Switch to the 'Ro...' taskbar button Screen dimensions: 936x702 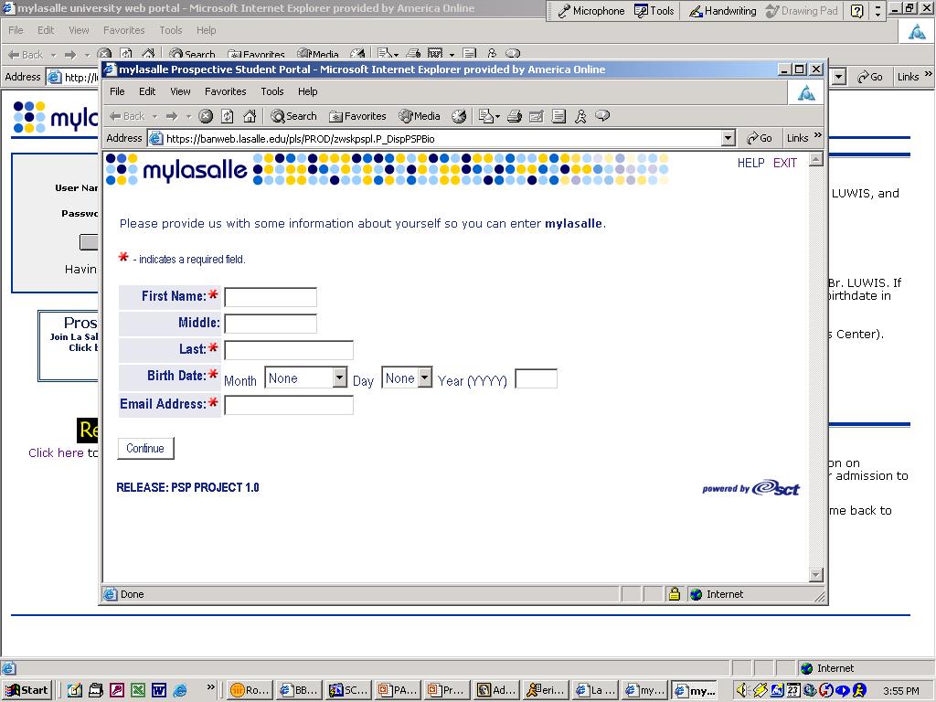(250, 690)
